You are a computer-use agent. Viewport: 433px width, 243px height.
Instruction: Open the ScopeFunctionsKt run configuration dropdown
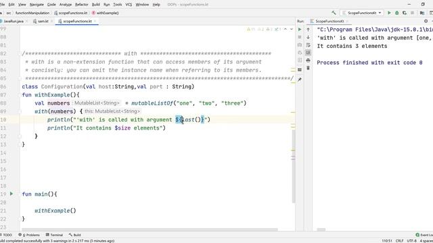[362, 13]
